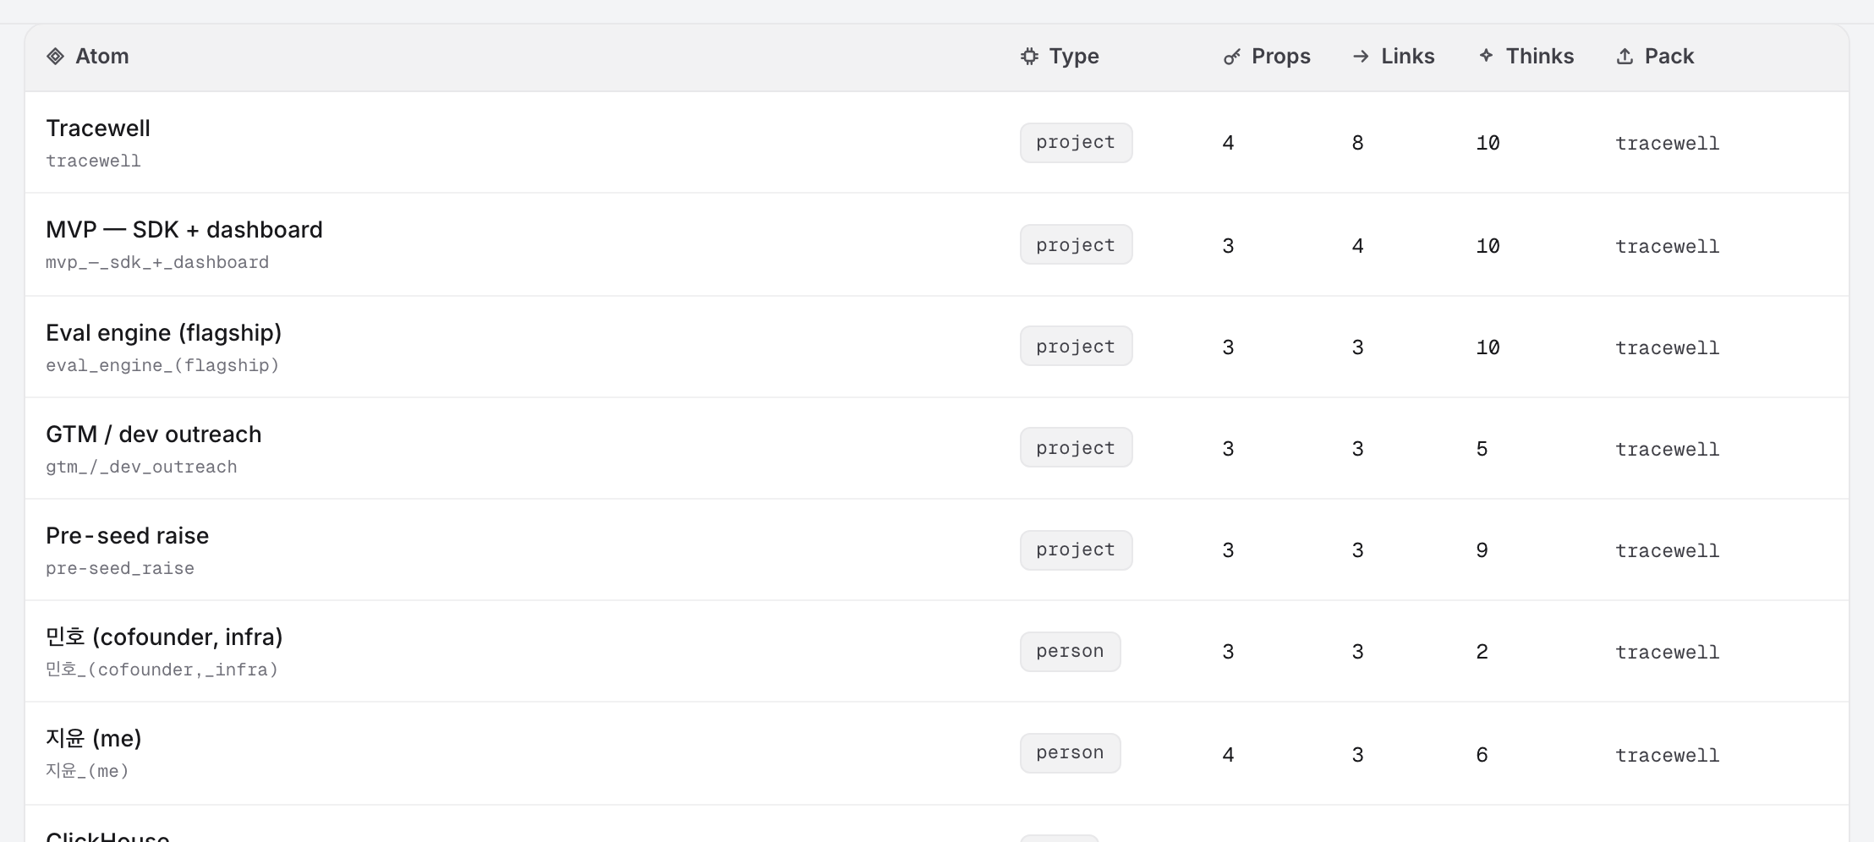Click Tracewell row's Props count of 4

click(x=1228, y=144)
